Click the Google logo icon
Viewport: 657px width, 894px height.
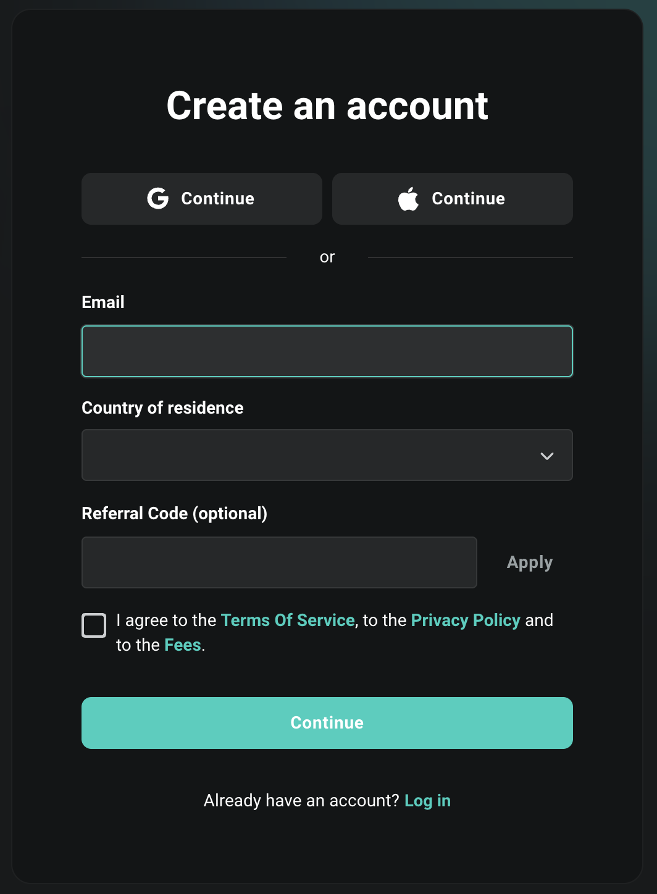[x=158, y=198]
